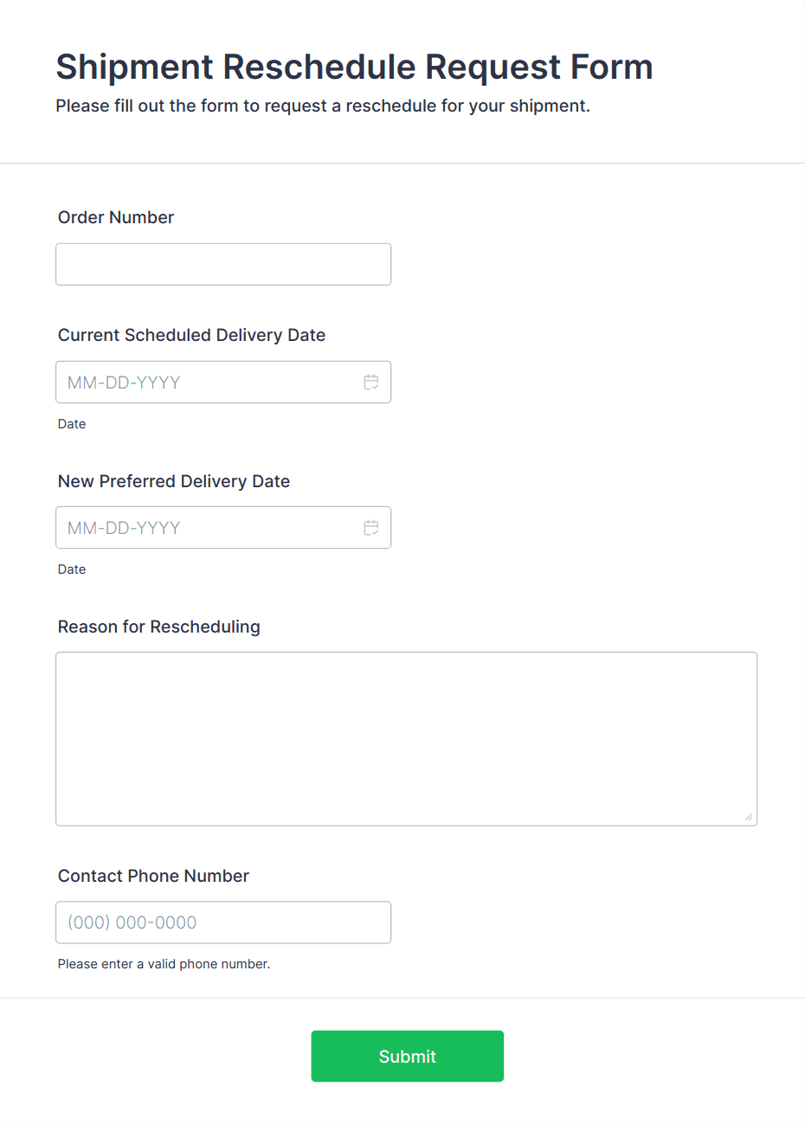The height and width of the screenshot is (1125, 805).
Task: Click the Current Scheduled Delivery Date label
Action: [x=191, y=335]
